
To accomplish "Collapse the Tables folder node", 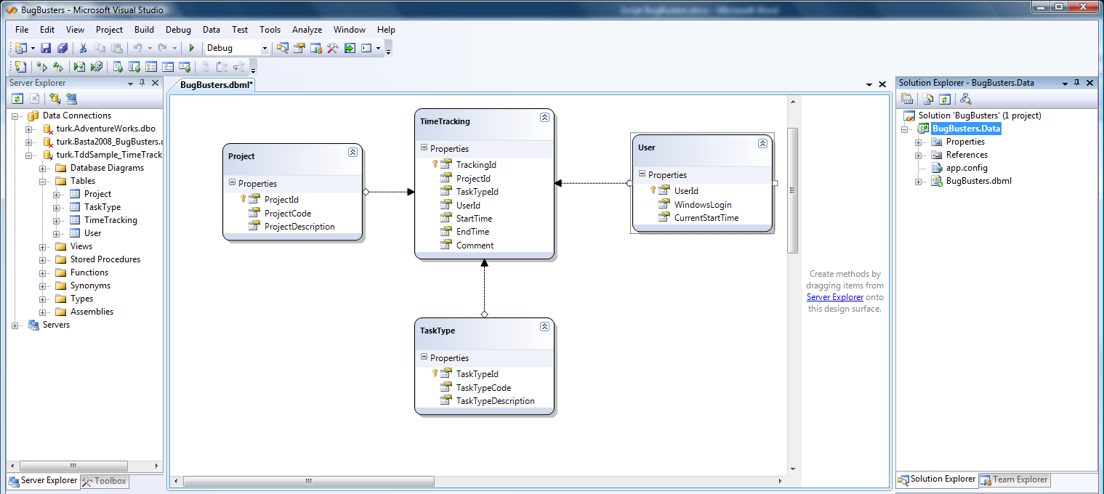I will pyautogui.click(x=43, y=181).
